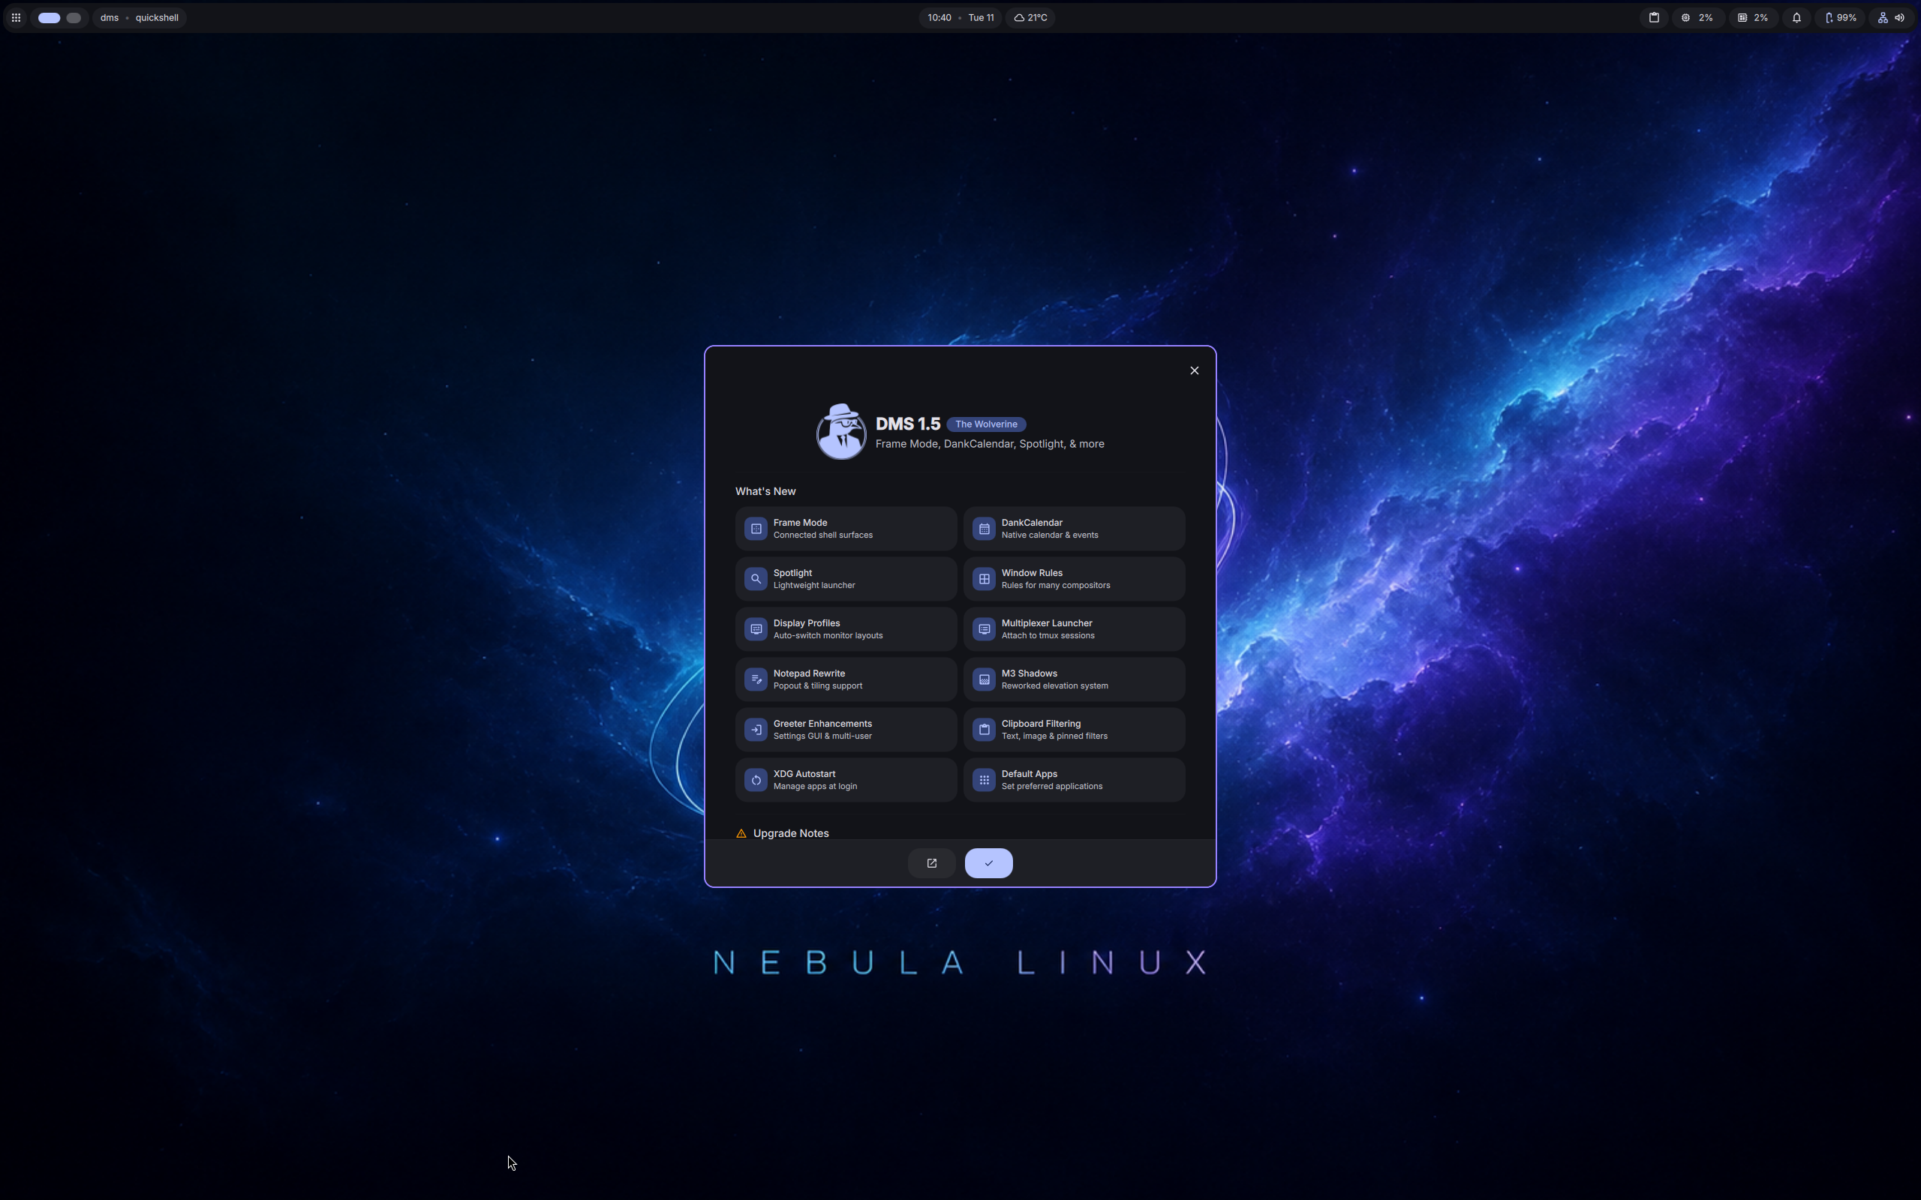Open the app launcher grid icon
Image resolution: width=1921 pixels, height=1200 pixels.
point(16,17)
